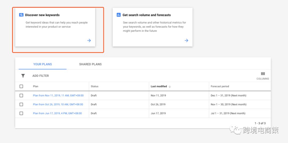Open the filter funnel icon
The height and width of the screenshot is (143, 288).
pos(23,76)
